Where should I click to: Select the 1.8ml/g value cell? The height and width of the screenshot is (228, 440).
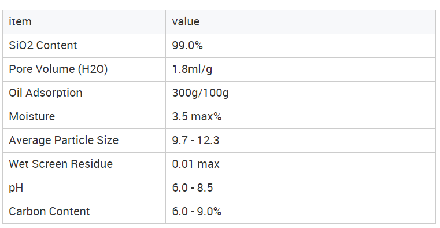tap(301, 69)
